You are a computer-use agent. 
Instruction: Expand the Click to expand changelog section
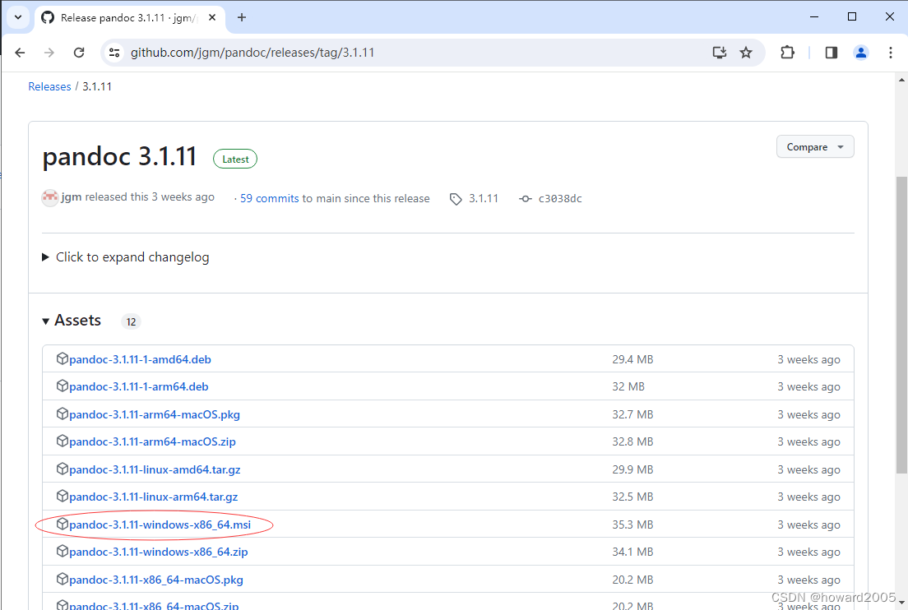tap(126, 257)
